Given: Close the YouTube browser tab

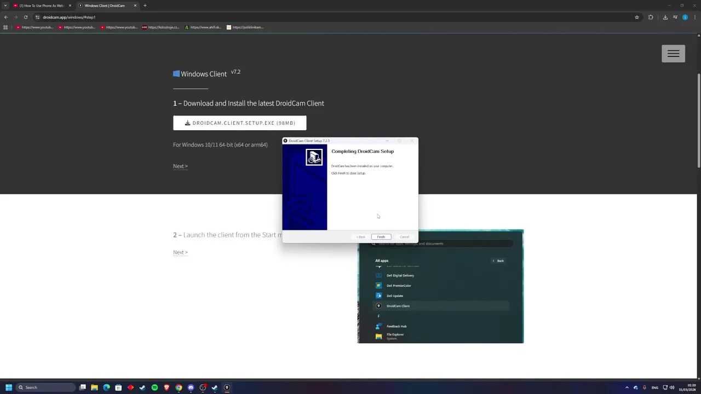Looking at the screenshot, I should pyautogui.click(x=70, y=5).
